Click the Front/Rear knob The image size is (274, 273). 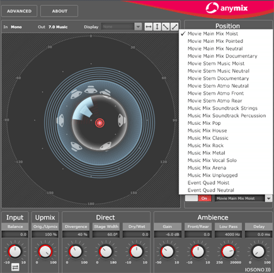(198, 251)
